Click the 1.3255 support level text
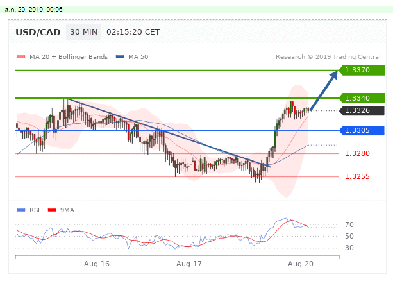The image size is (393, 288). (357, 176)
